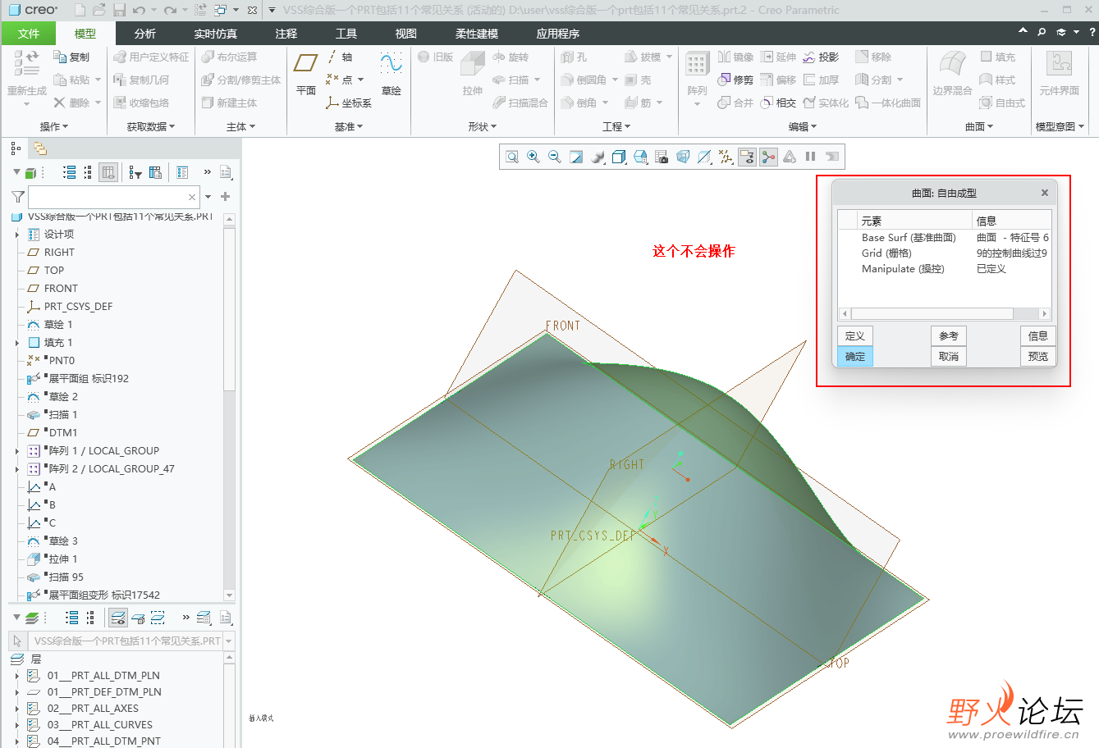The width and height of the screenshot is (1099, 748).
Task: Click the Component Interface (元件界面) icon
Action: [1060, 72]
